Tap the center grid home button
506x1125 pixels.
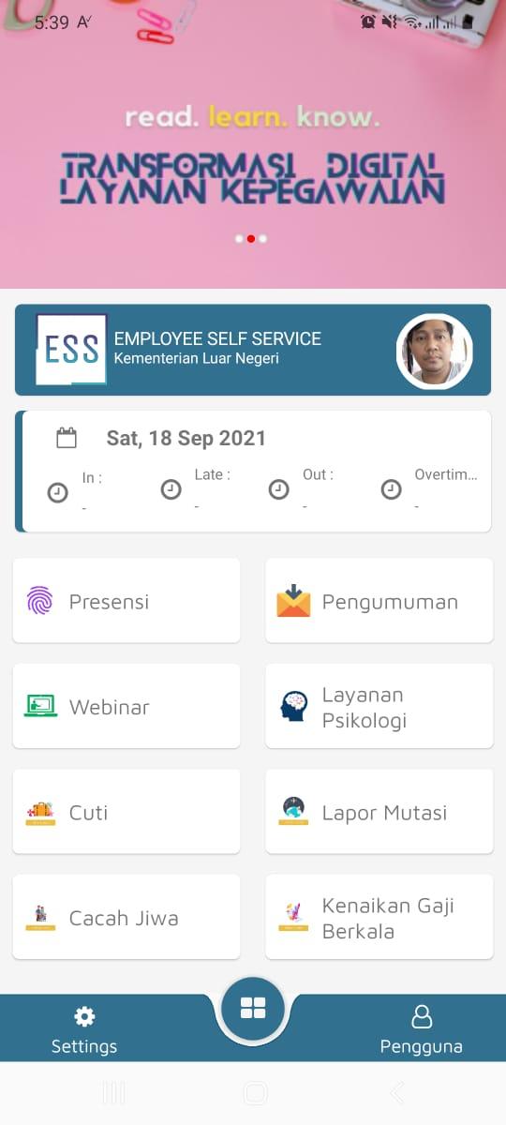click(x=253, y=1009)
